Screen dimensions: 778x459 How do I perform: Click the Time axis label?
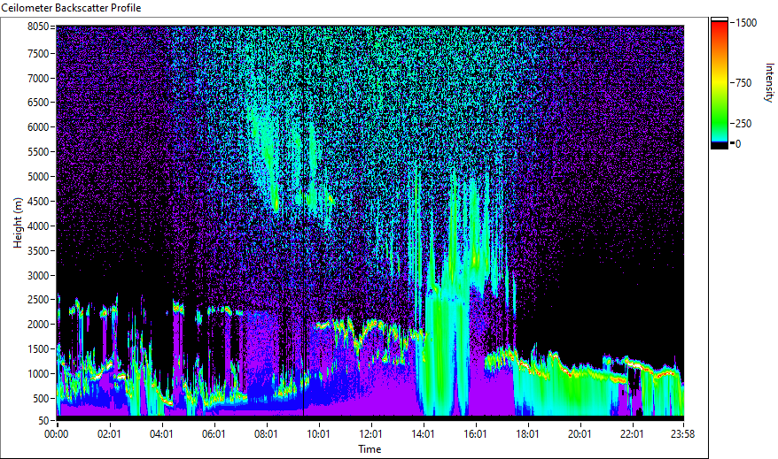[370, 449]
